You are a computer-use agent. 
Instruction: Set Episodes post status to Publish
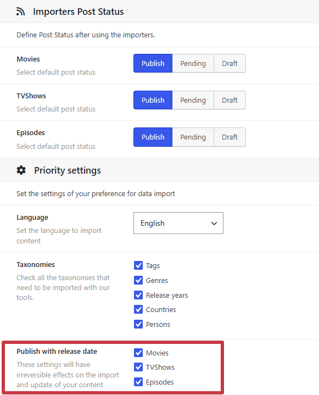point(153,137)
